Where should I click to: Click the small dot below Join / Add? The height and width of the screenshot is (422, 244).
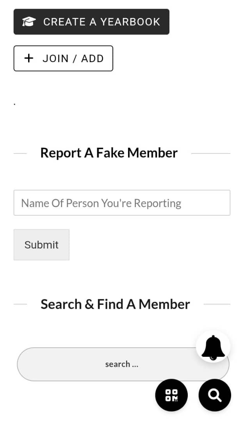pyautogui.click(x=14, y=104)
